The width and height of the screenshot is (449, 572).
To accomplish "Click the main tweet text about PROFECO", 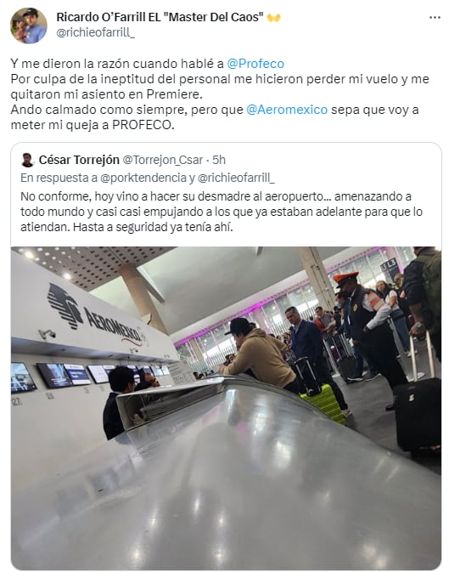I will pos(220,94).
